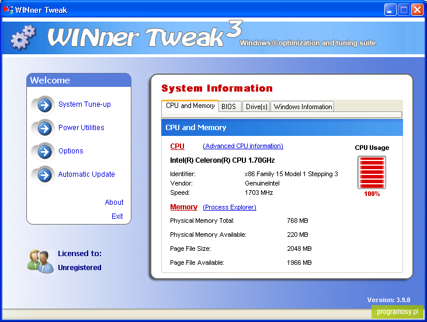Click the red CPU heading
This screenshot has height=322, width=427.
click(x=177, y=146)
